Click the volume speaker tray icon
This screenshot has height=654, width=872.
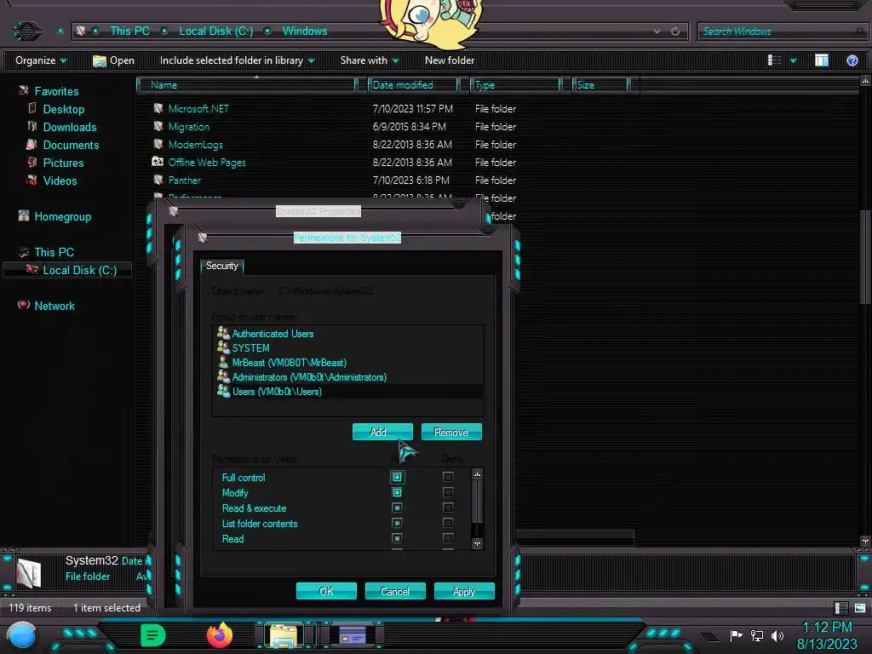pos(777,635)
